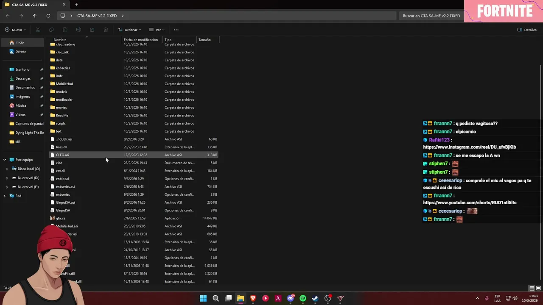Screen dimensions: 543x305
Task: Open taskbar Search
Action: [216, 298]
